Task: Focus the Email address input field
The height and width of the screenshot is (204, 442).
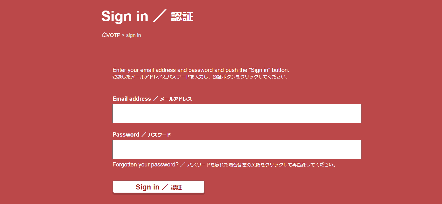Action: (237, 114)
